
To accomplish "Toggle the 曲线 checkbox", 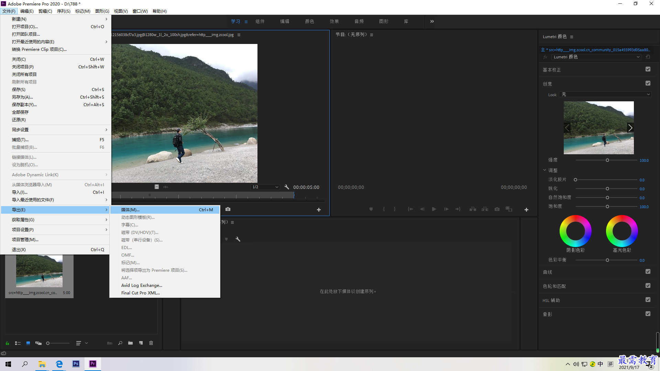I will pos(648,272).
